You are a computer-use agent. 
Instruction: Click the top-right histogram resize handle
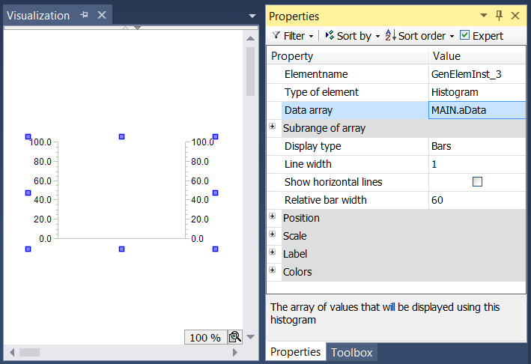click(x=215, y=137)
